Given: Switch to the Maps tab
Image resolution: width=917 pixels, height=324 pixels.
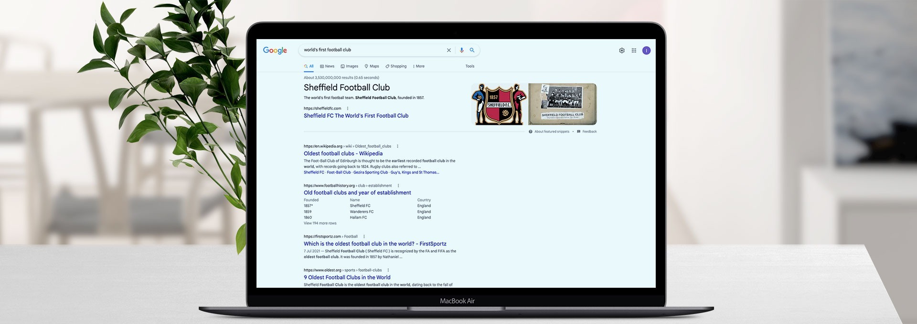Looking at the screenshot, I should point(372,66).
